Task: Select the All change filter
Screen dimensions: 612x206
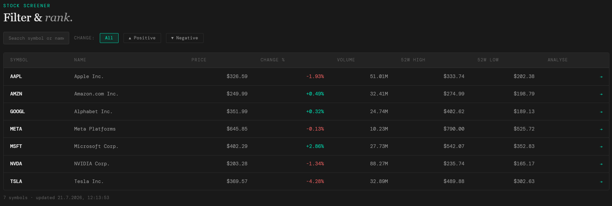Action: (109, 38)
